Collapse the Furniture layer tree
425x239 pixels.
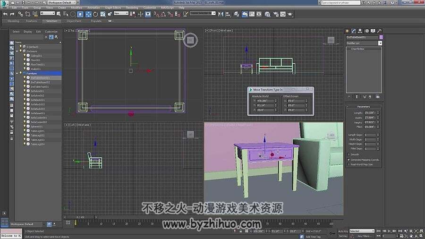17,73
